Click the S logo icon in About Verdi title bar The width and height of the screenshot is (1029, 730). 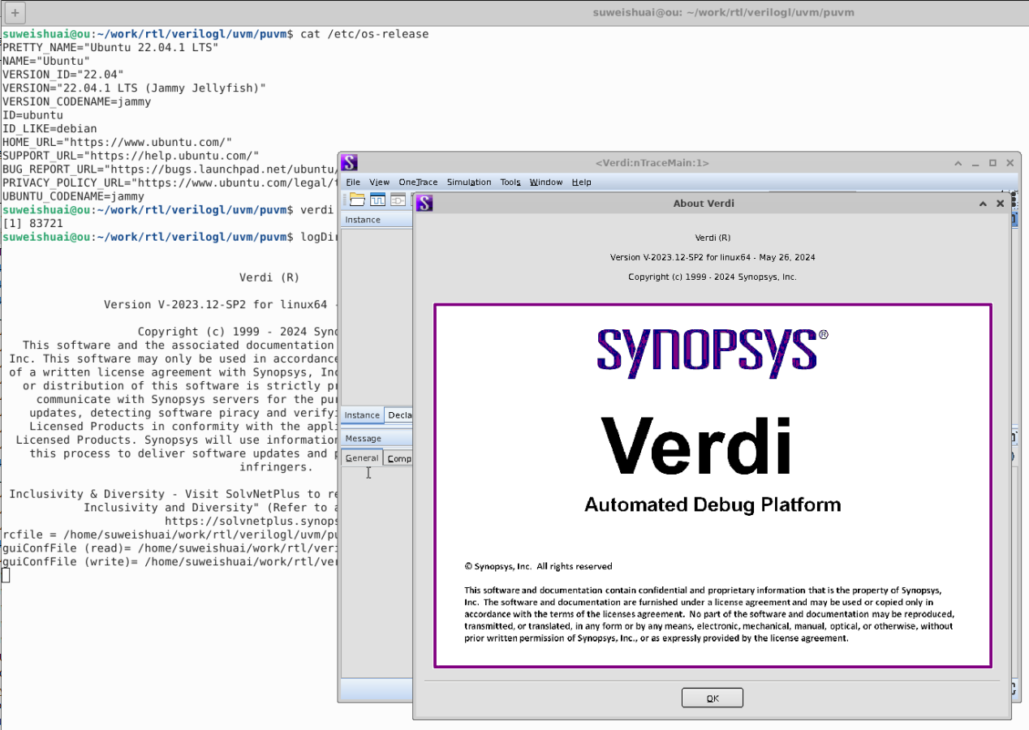pos(424,203)
